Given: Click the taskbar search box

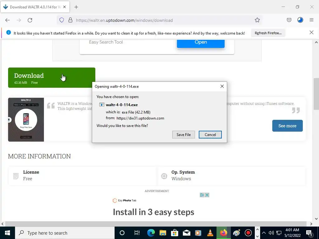Looking at the screenshot, I should coord(65,233).
